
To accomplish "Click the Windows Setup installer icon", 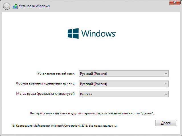I will click(x=15, y=6).
